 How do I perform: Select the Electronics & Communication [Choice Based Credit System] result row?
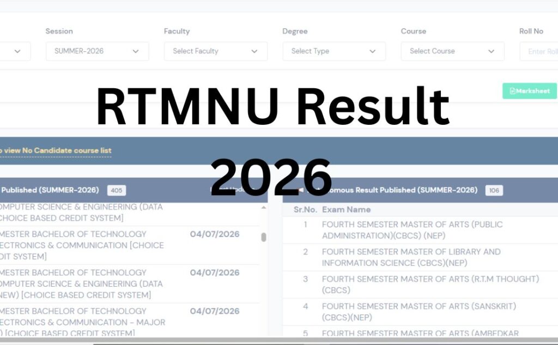click(x=130, y=245)
